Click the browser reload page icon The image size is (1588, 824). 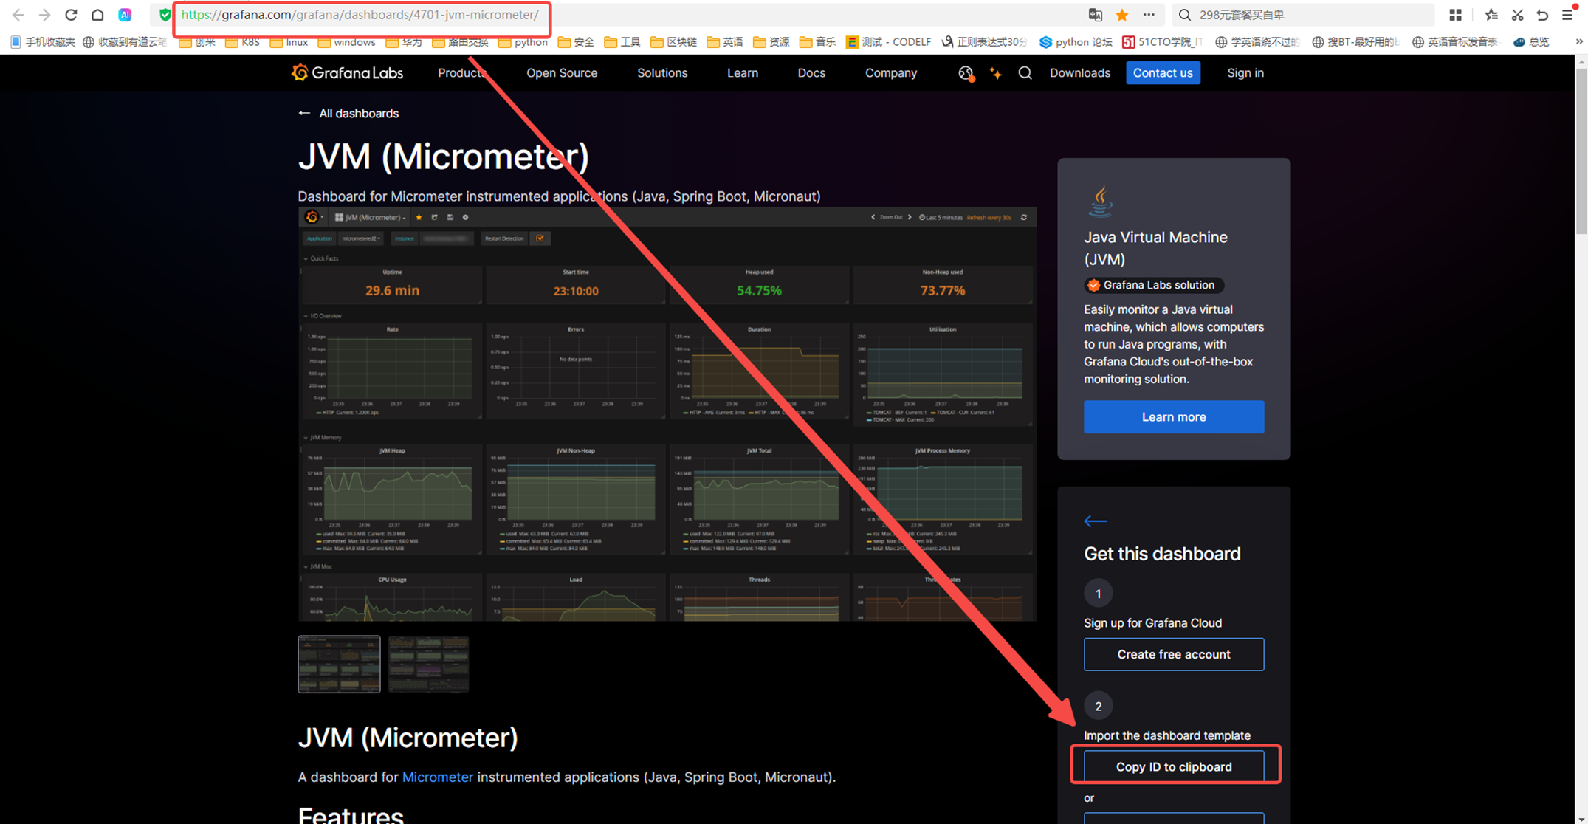coord(71,15)
